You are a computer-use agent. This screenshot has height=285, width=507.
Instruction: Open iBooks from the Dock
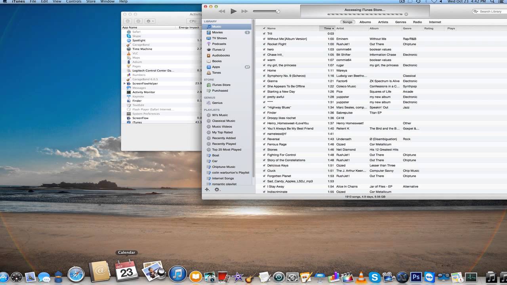(196, 277)
